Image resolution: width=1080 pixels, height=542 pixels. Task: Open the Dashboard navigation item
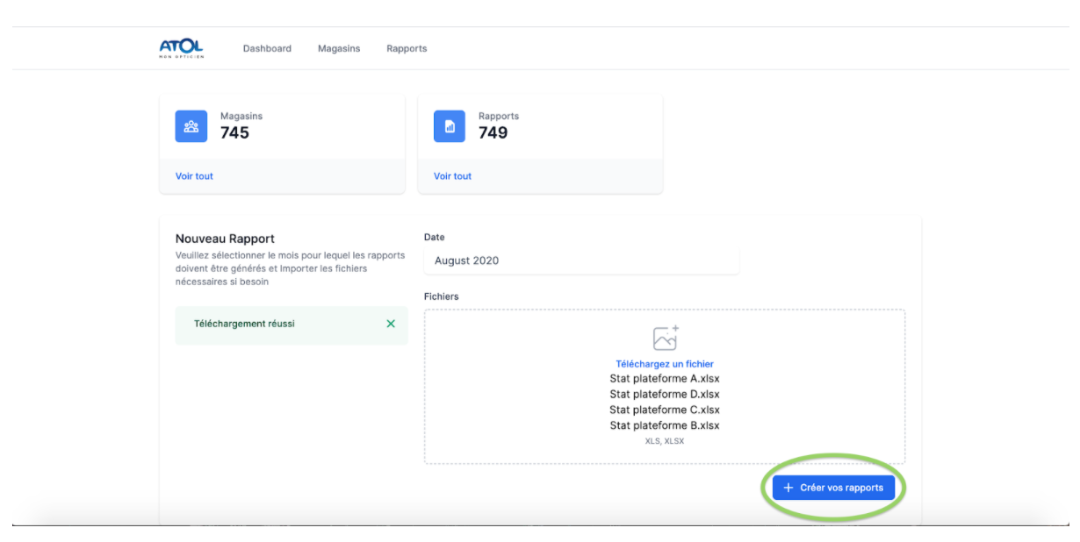267,48
